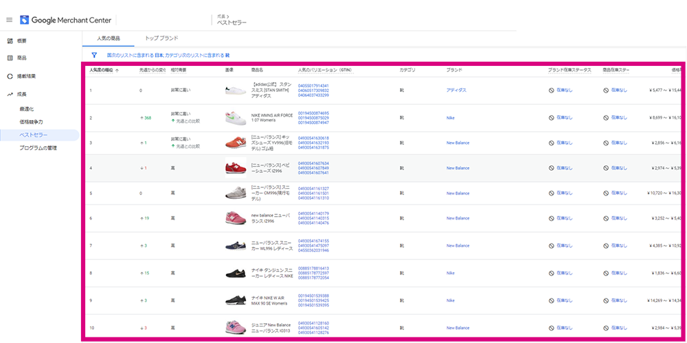
Task: Open GTIN link 00885178816413
Action: click(313, 269)
